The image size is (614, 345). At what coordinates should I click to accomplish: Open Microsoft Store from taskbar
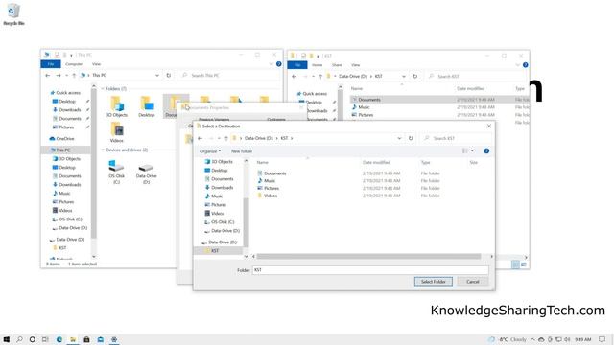click(x=86, y=339)
